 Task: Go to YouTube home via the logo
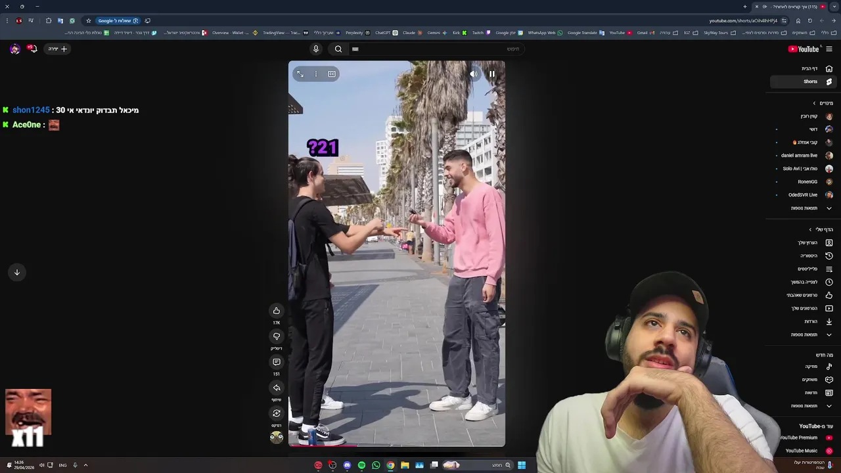[x=804, y=49]
